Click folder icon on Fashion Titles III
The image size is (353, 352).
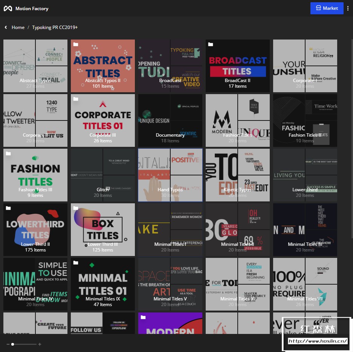pyautogui.click(x=8, y=154)
